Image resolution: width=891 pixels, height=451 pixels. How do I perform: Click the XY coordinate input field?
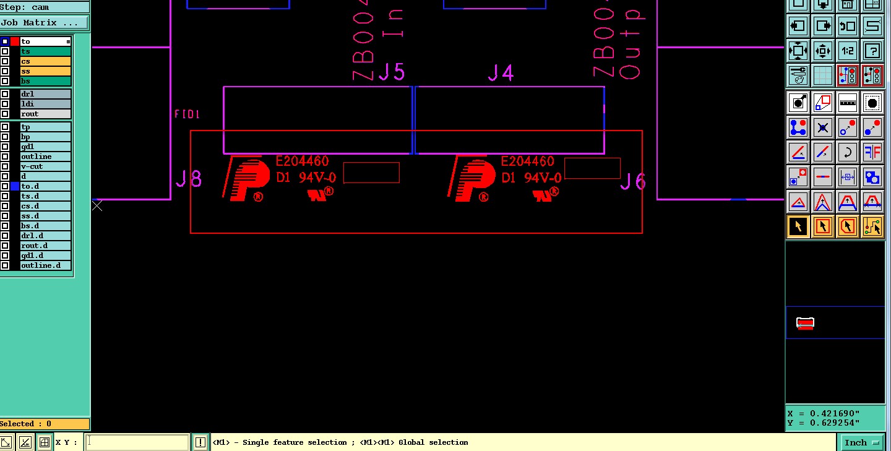point(137,442)
